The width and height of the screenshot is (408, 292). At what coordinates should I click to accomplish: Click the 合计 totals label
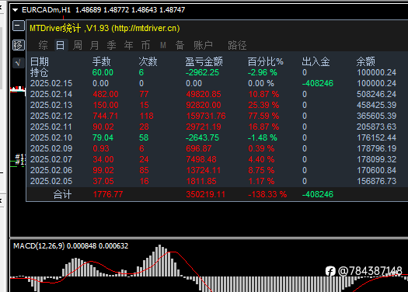pos(62,194)
